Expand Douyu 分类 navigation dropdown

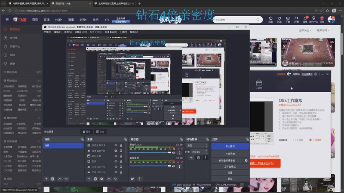coord(58,20)
